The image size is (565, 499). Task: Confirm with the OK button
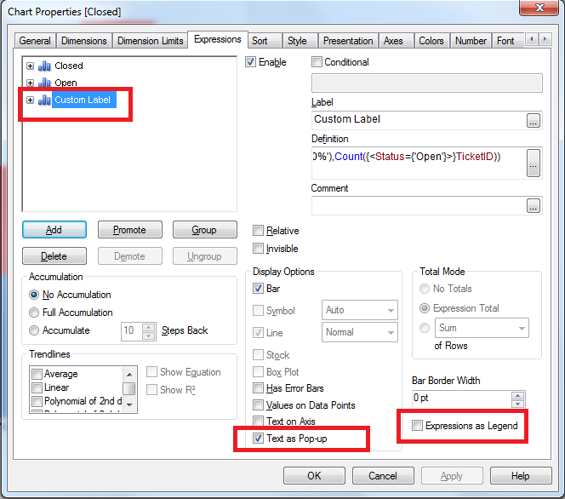pos(314,475)
